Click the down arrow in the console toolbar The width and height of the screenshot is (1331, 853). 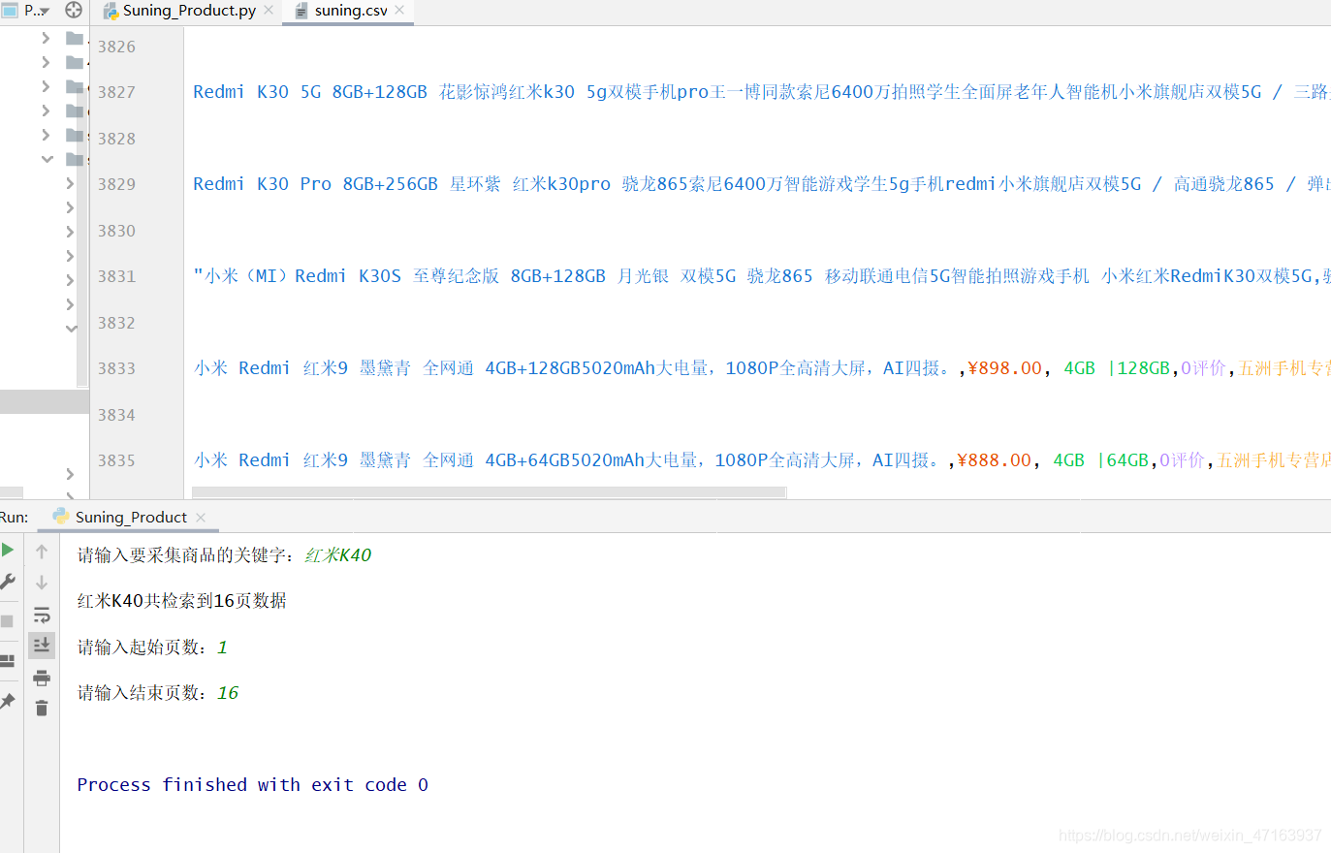coord(42,583)
